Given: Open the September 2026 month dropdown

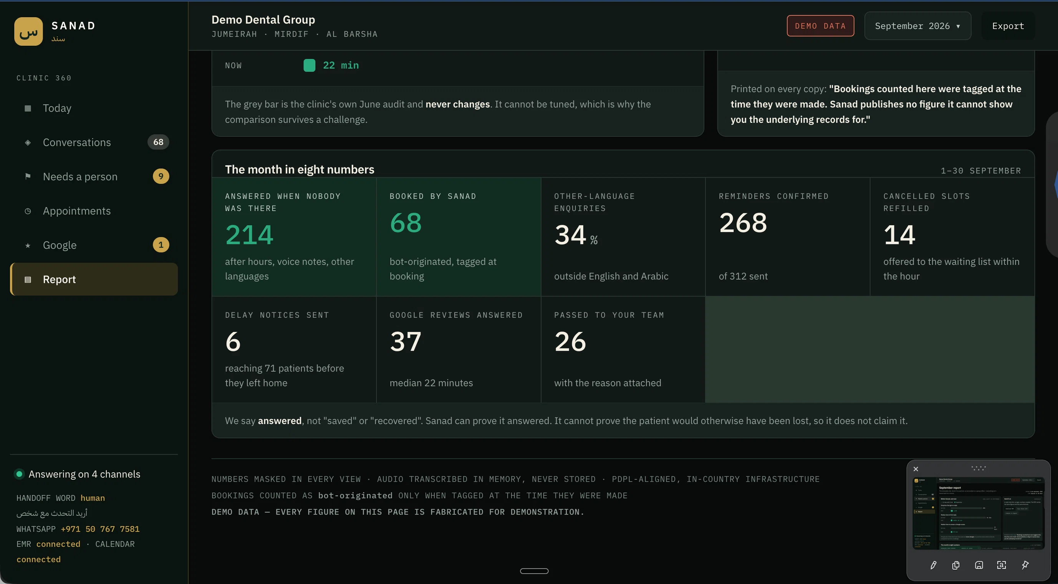Looking at the screenshot, I should pyautogui.click(x=917, y=26).
